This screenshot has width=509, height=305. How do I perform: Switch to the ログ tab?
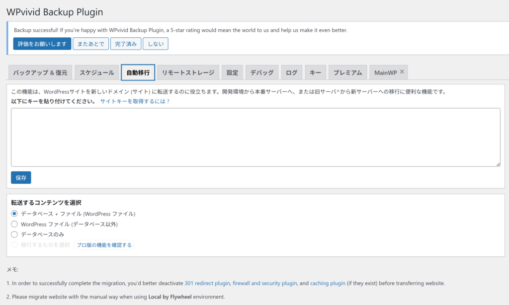[291, 73]
